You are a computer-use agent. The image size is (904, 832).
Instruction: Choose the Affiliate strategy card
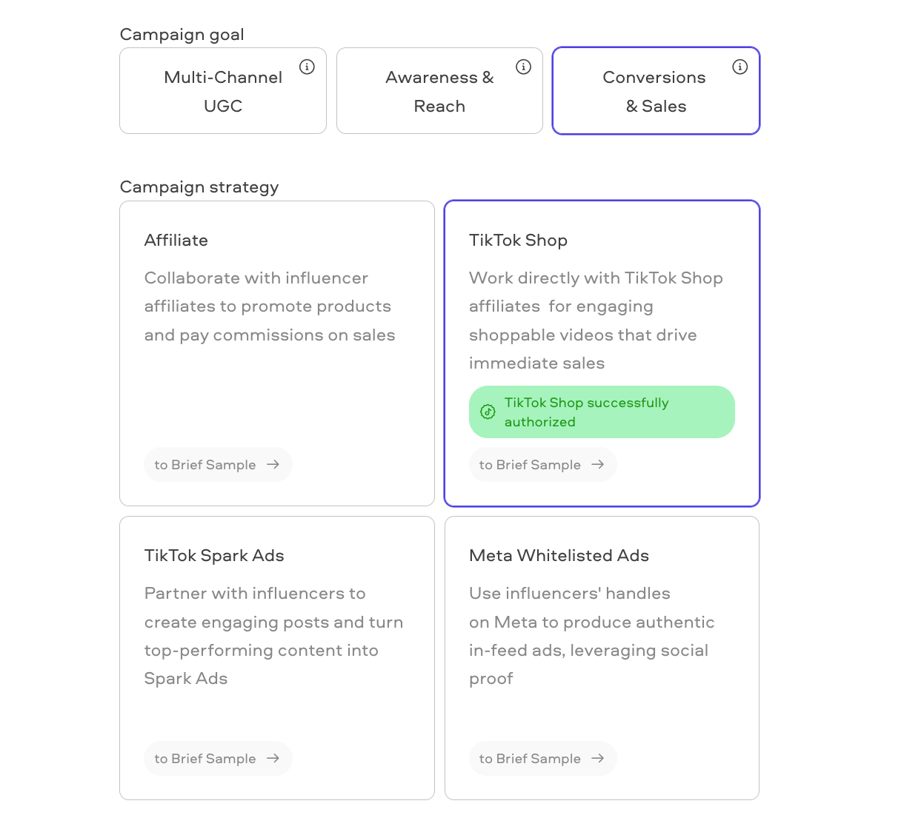tap(277, 354)
